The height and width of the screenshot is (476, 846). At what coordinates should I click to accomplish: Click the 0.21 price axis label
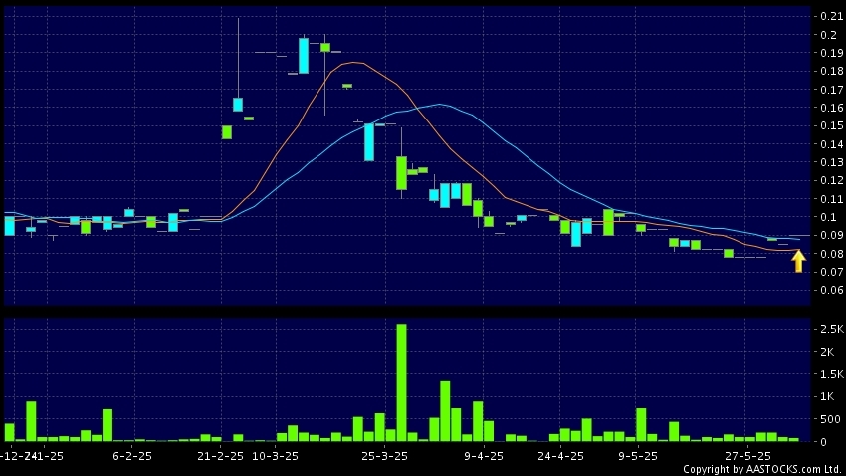point(831,16)
